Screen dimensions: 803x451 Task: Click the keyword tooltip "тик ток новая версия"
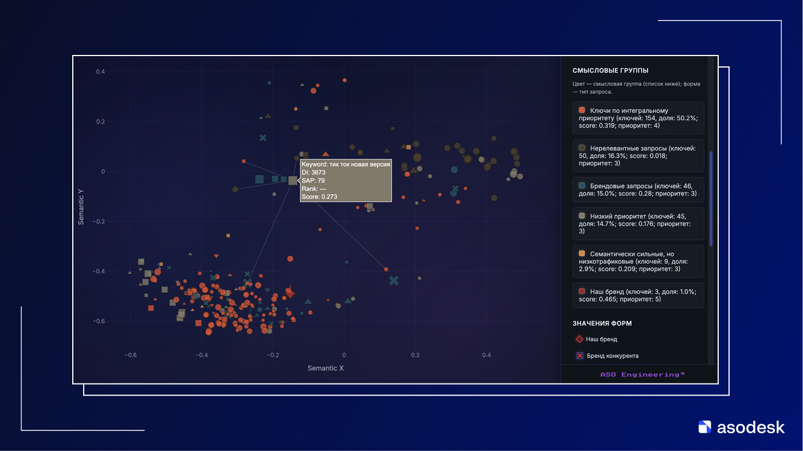tap(346, 180)
